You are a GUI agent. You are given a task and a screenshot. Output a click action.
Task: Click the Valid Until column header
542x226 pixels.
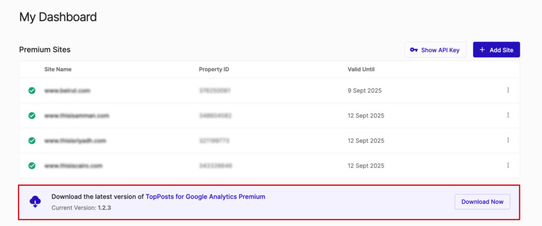point(361,69)
